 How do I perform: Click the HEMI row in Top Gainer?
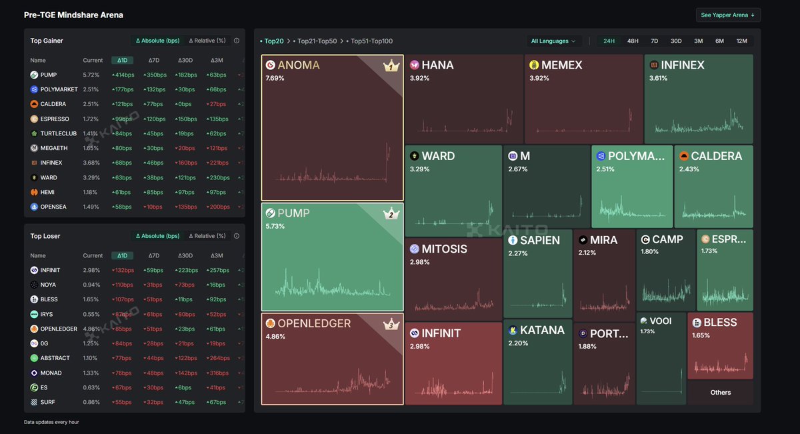pyautogui.click(x=136, y=192)
